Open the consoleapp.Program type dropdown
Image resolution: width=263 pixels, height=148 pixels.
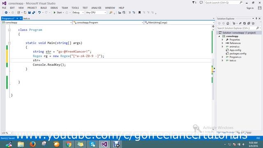[x=108, y=23]
